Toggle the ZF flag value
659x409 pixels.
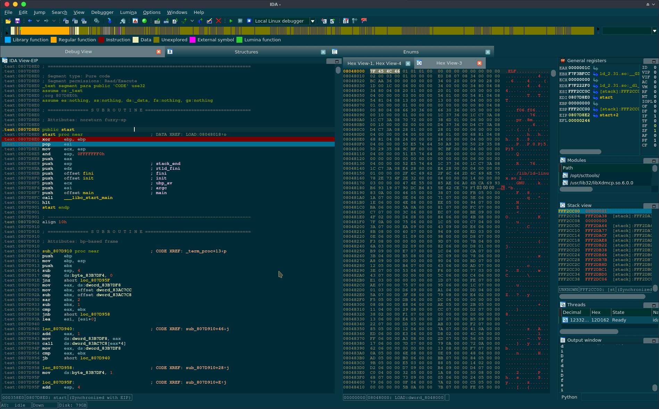(655, 131)
